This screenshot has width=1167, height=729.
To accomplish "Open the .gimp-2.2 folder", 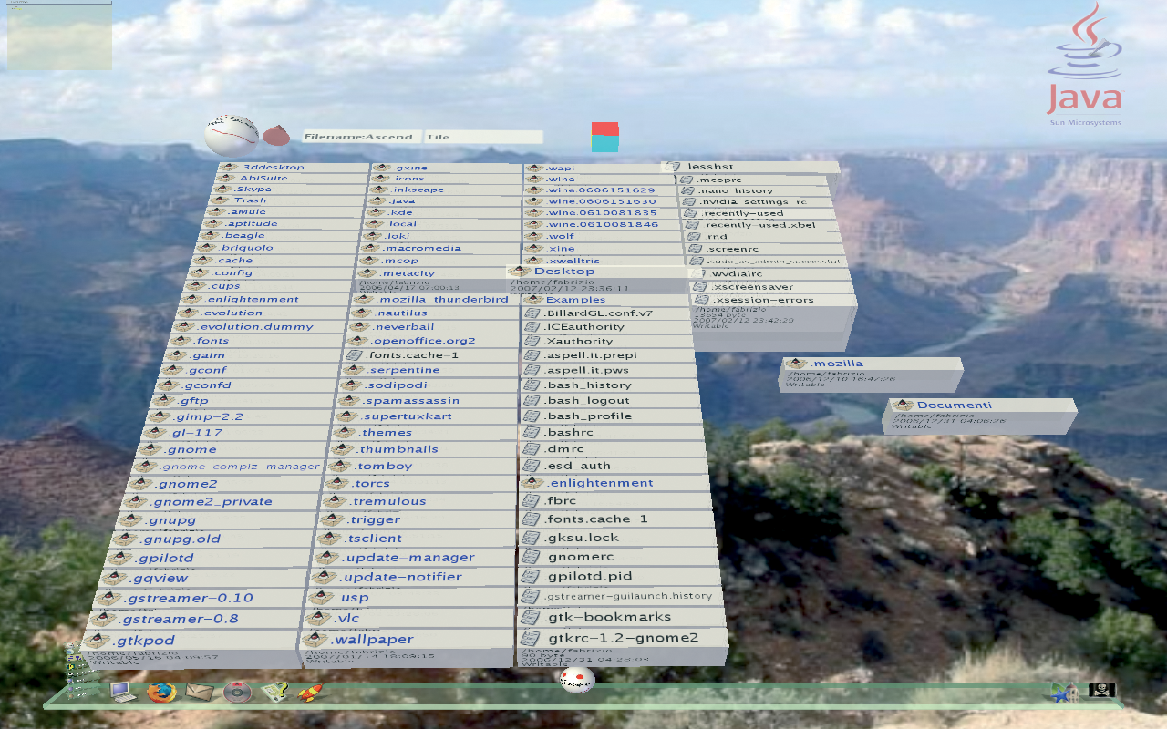I will pyautogui.click(x=239, y=416).
